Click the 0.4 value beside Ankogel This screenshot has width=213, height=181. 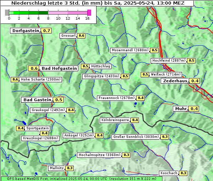pyautogui.click(x=99, y=136)
